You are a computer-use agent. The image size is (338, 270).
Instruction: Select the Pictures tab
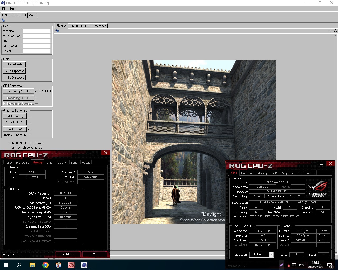61,26
